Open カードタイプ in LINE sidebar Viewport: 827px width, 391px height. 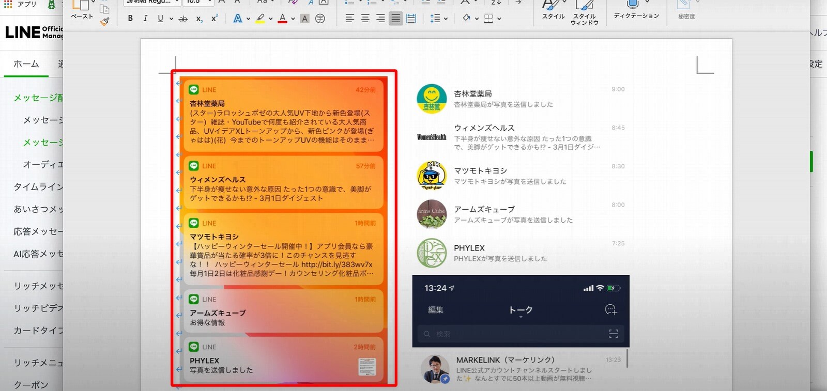click(38, 331)
